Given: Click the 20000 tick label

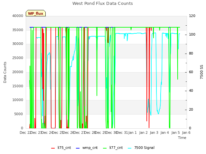Looking at the screenshot, I should [x=18, y=72].
